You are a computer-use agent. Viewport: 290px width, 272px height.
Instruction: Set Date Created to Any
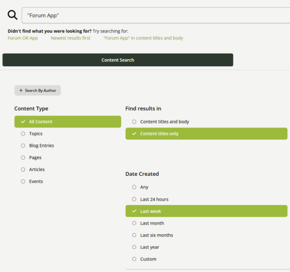(144, 187)
